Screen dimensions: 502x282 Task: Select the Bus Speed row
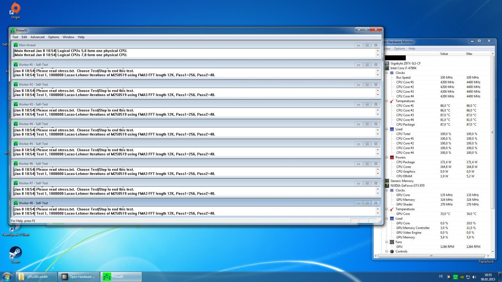437,78
